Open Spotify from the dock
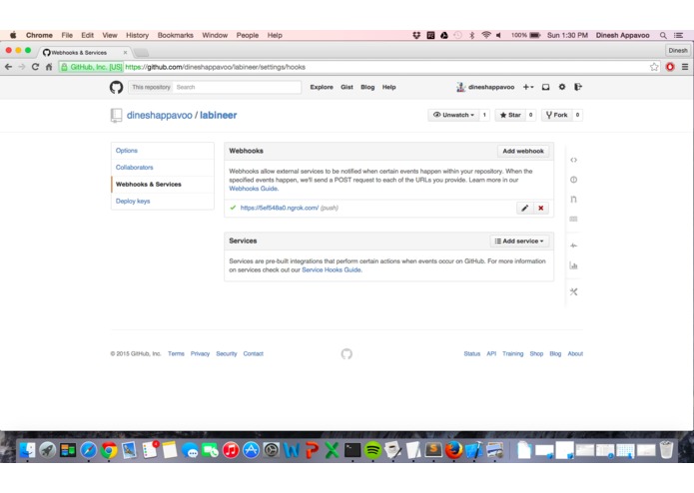 coord(372,450)
